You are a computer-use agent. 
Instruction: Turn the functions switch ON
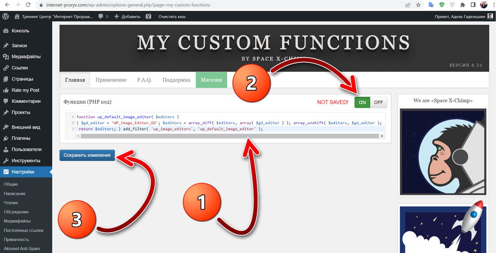coord(362,102)
